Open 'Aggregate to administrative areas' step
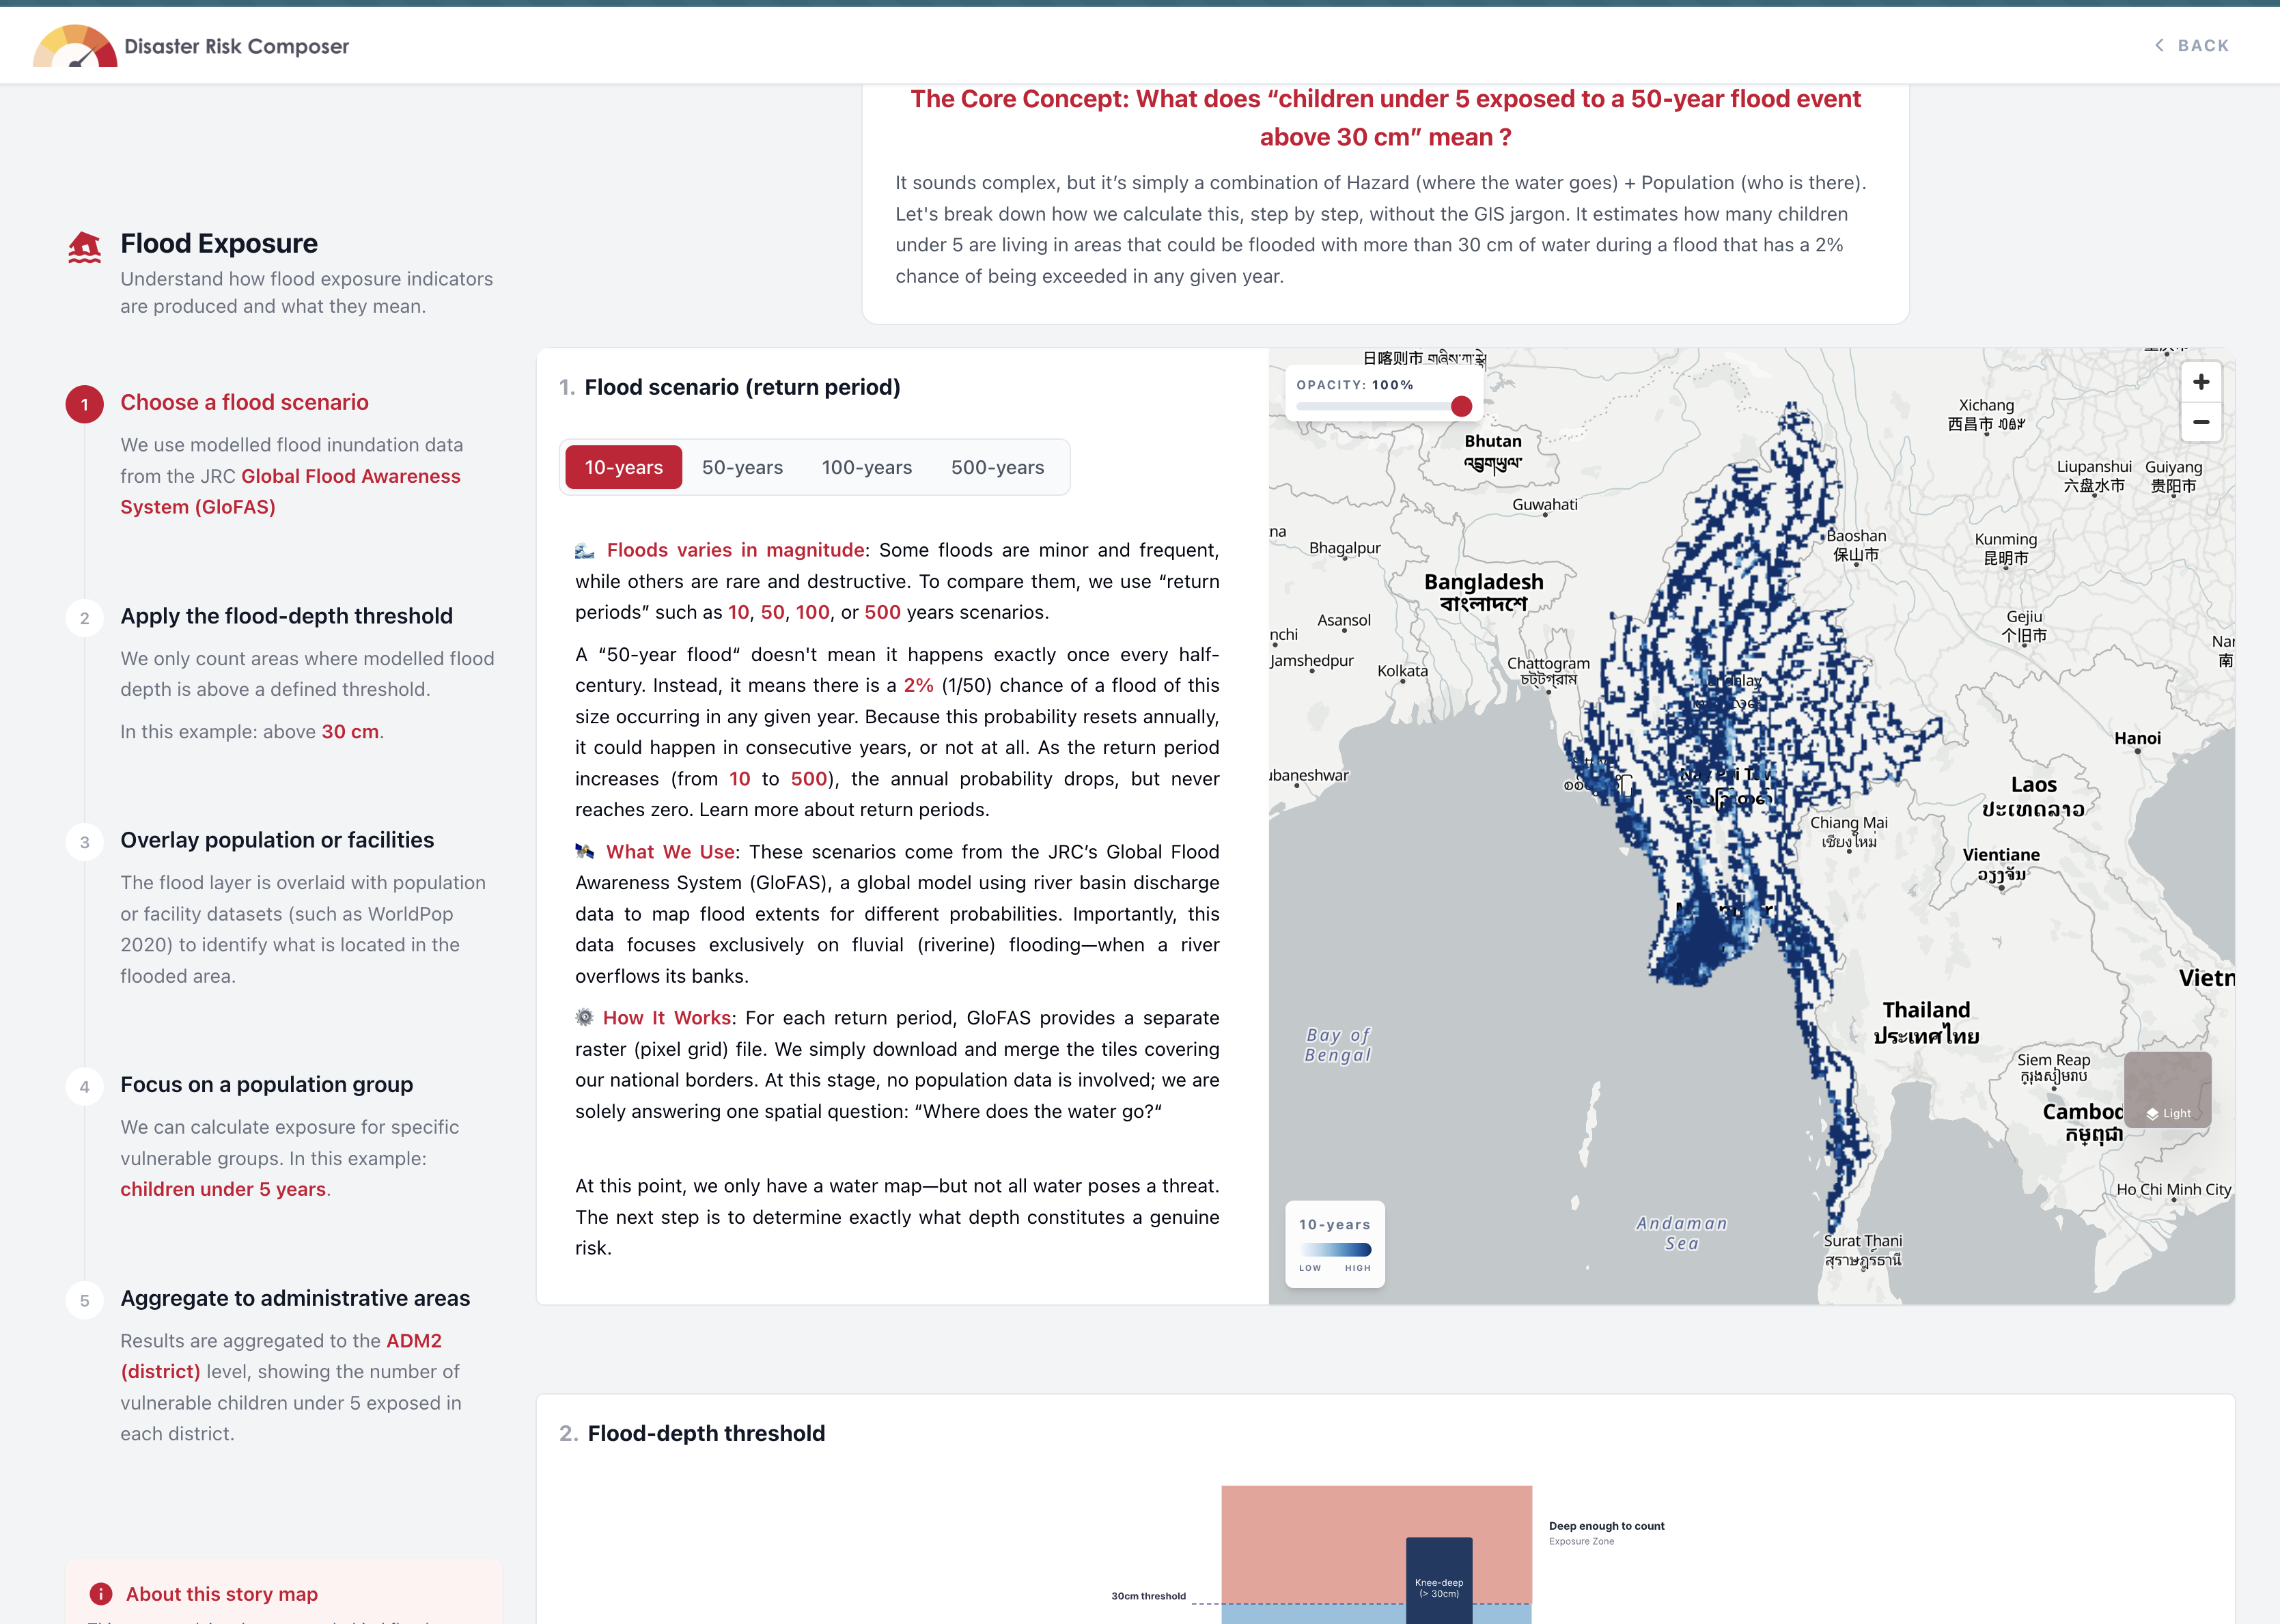The image size is (2280, 1624). [295, 1298]
